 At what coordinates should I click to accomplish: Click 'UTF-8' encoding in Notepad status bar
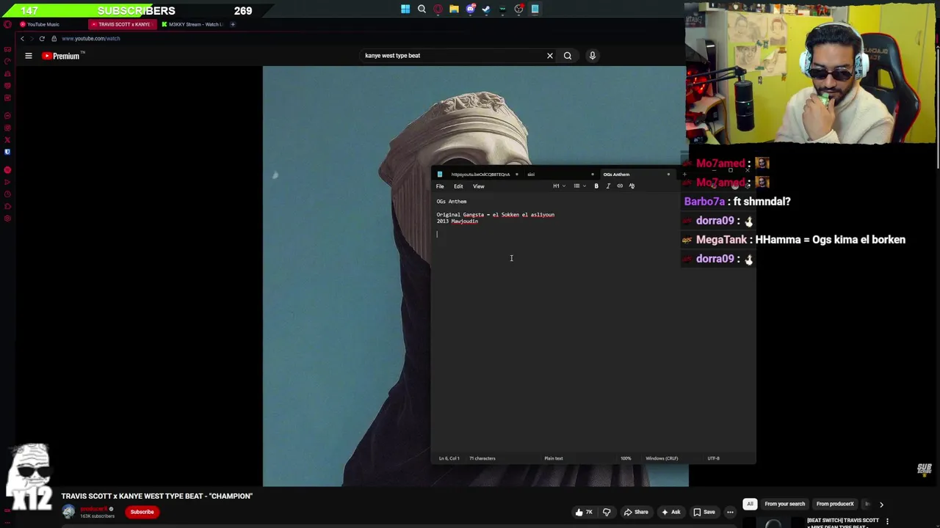tap(713, 458)
